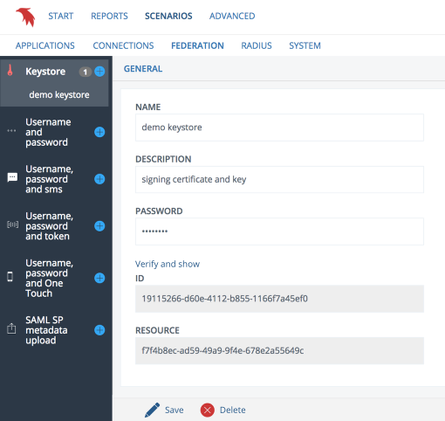This screenshot has height=421, width=445.
Task: Open the Keystore sidebar section
Action: click(x=45, y=72)
